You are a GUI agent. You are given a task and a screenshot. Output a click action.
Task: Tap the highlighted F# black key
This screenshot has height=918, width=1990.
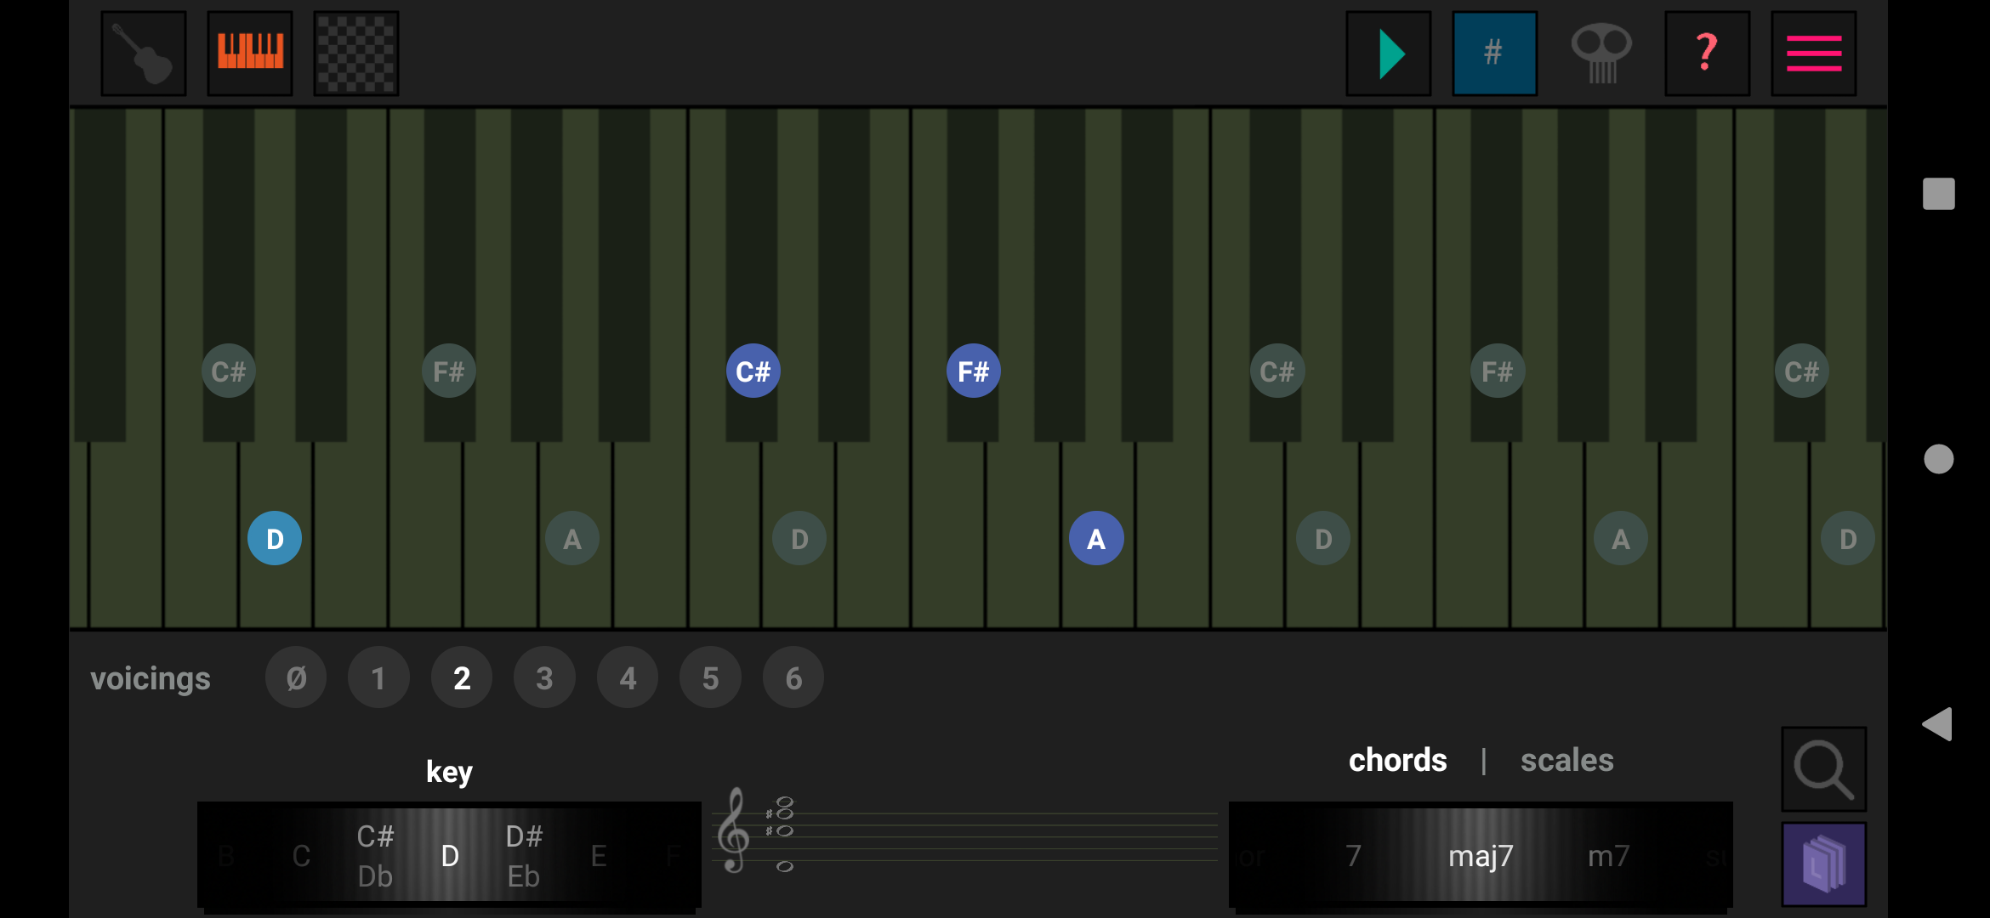point(974,371)
